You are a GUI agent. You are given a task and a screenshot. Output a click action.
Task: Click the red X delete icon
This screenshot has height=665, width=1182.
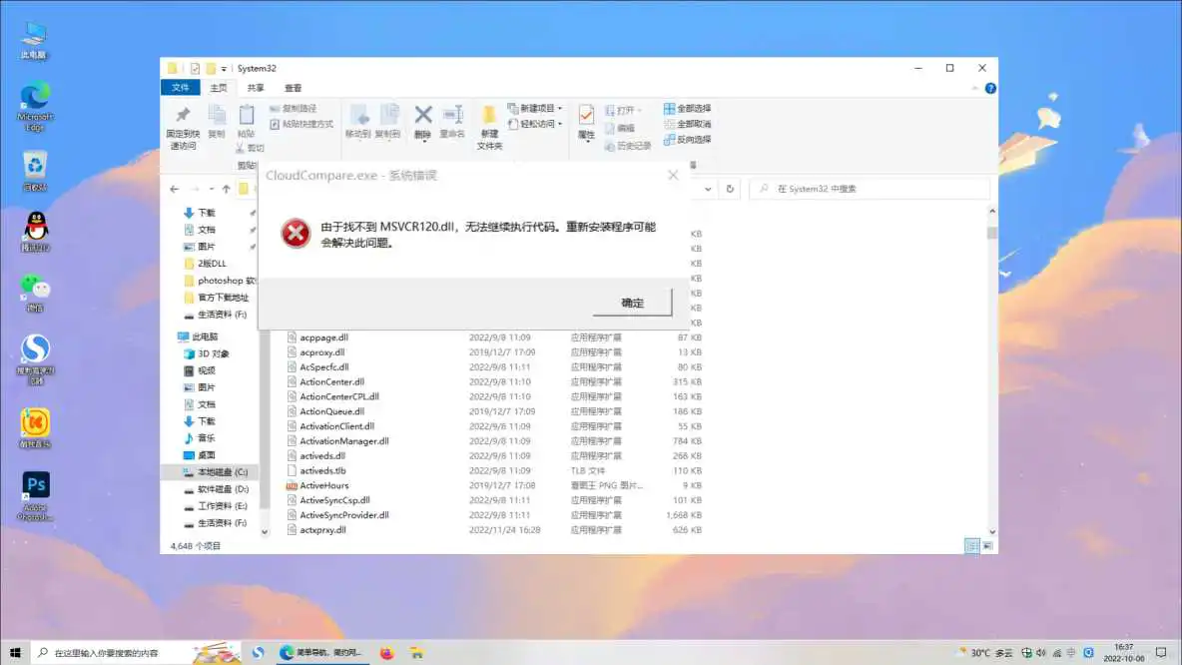(423, 115)
